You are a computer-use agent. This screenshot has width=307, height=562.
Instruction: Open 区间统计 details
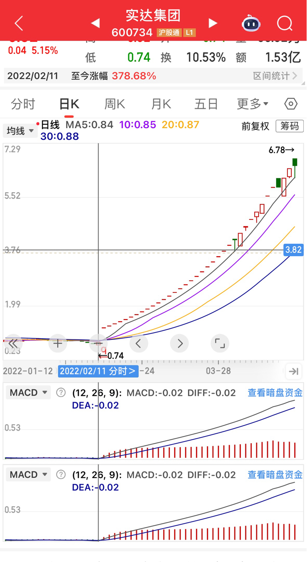[x=275, y=76]
